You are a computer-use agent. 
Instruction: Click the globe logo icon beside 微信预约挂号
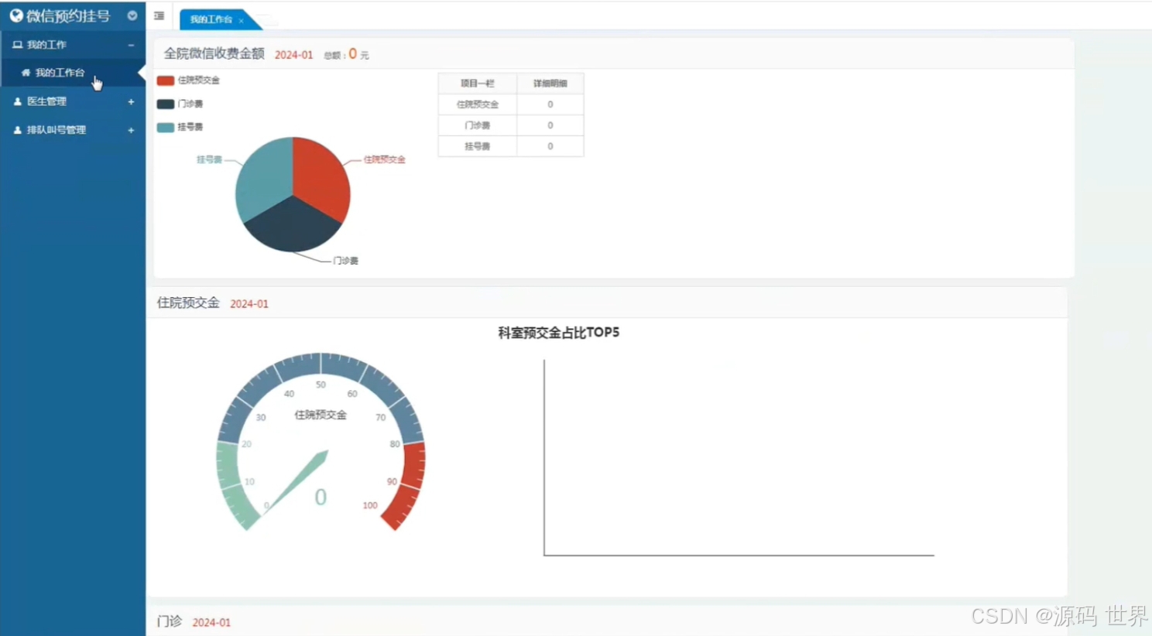pos(16,15)
